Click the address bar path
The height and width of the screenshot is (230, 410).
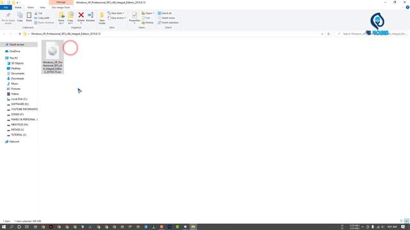[65, 34]
